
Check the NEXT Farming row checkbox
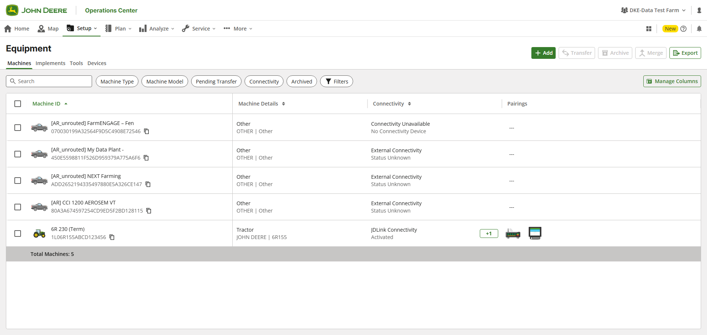[x=18, y=181]
